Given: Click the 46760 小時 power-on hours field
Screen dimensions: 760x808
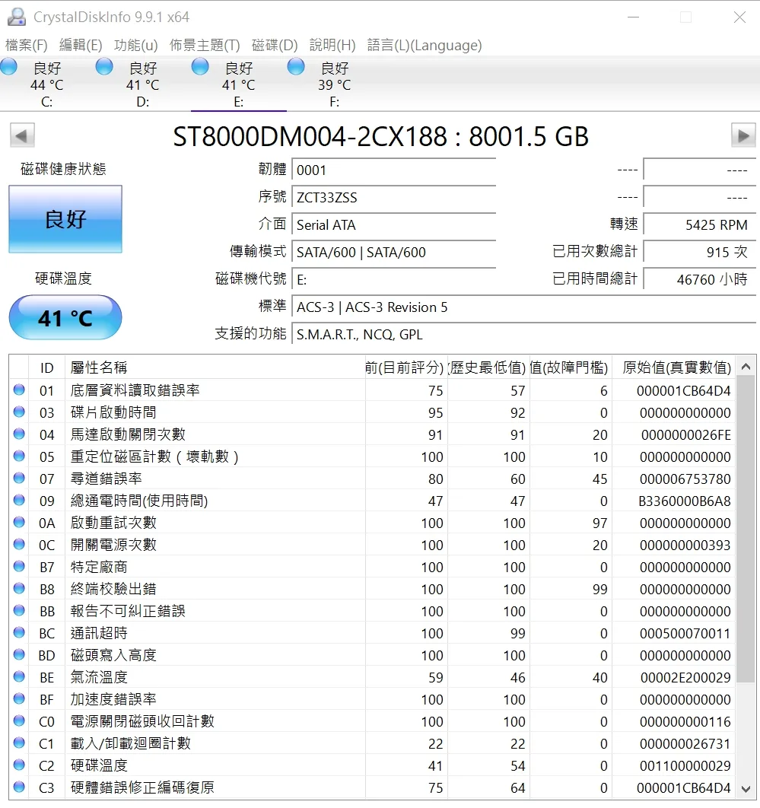Looking at the screenshot, I should click(699, 279).
